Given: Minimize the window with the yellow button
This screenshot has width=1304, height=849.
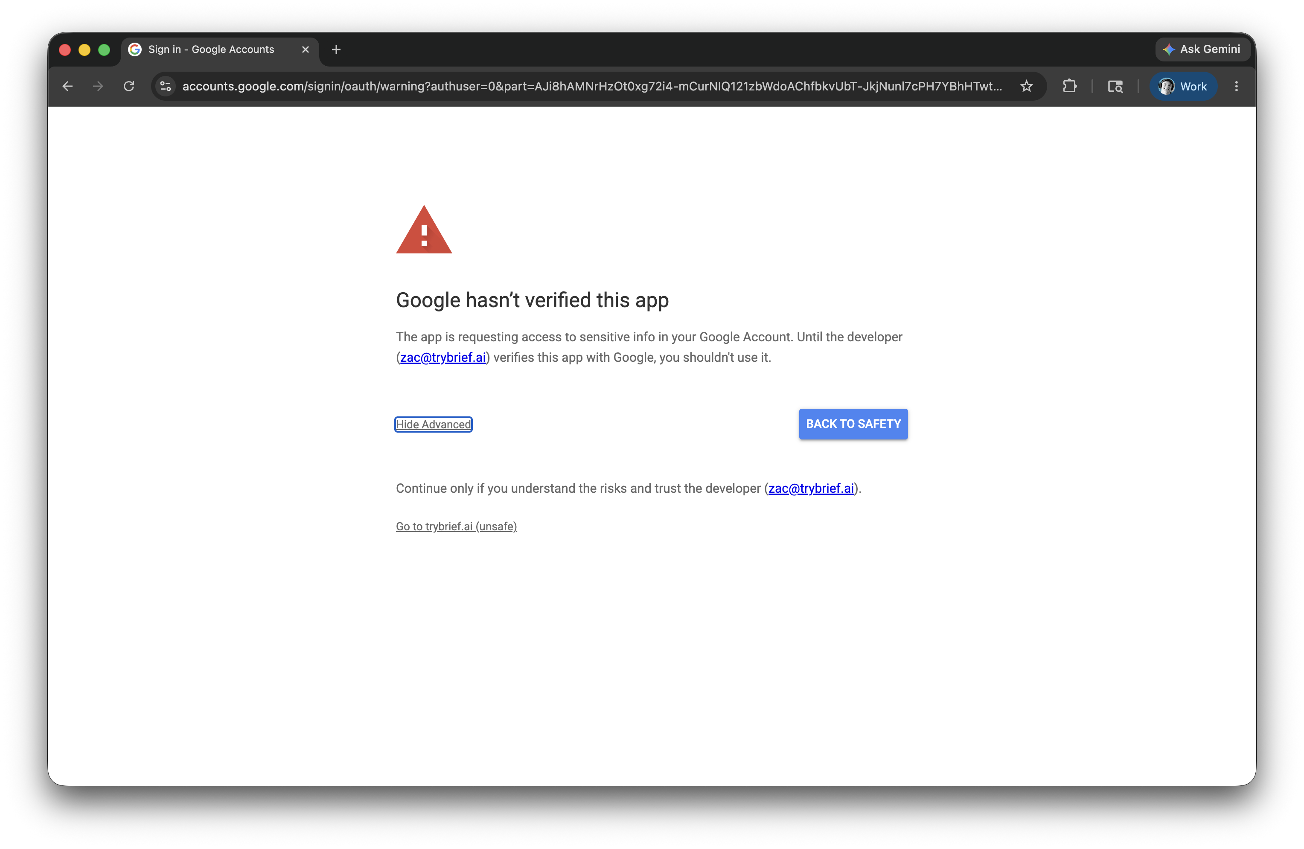Looking at the screenshot, I should tap(84, 50).
